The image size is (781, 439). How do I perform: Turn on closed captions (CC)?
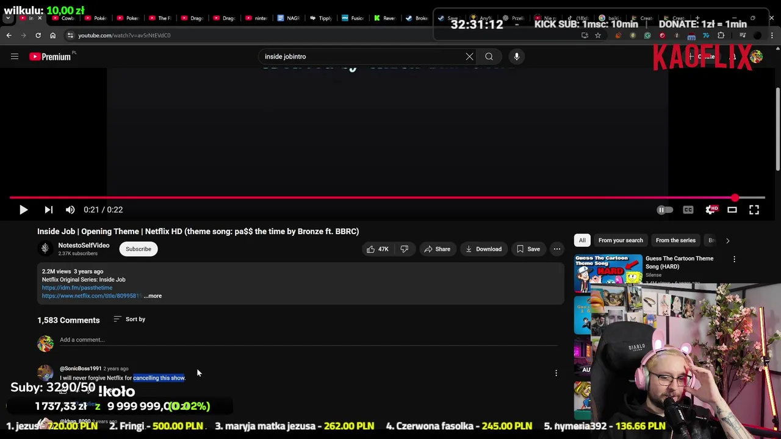click(688, 210)
